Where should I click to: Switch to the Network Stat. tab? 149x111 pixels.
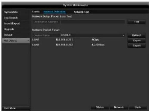(81, 12)
